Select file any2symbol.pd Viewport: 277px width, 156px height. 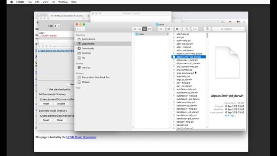[184, 70]
